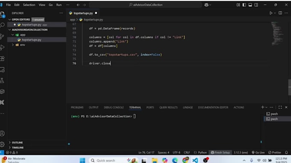Open terminal panel more actions ellipsis
The width and height of the screenshot is (291, 163).
click(x=271, y=107)
